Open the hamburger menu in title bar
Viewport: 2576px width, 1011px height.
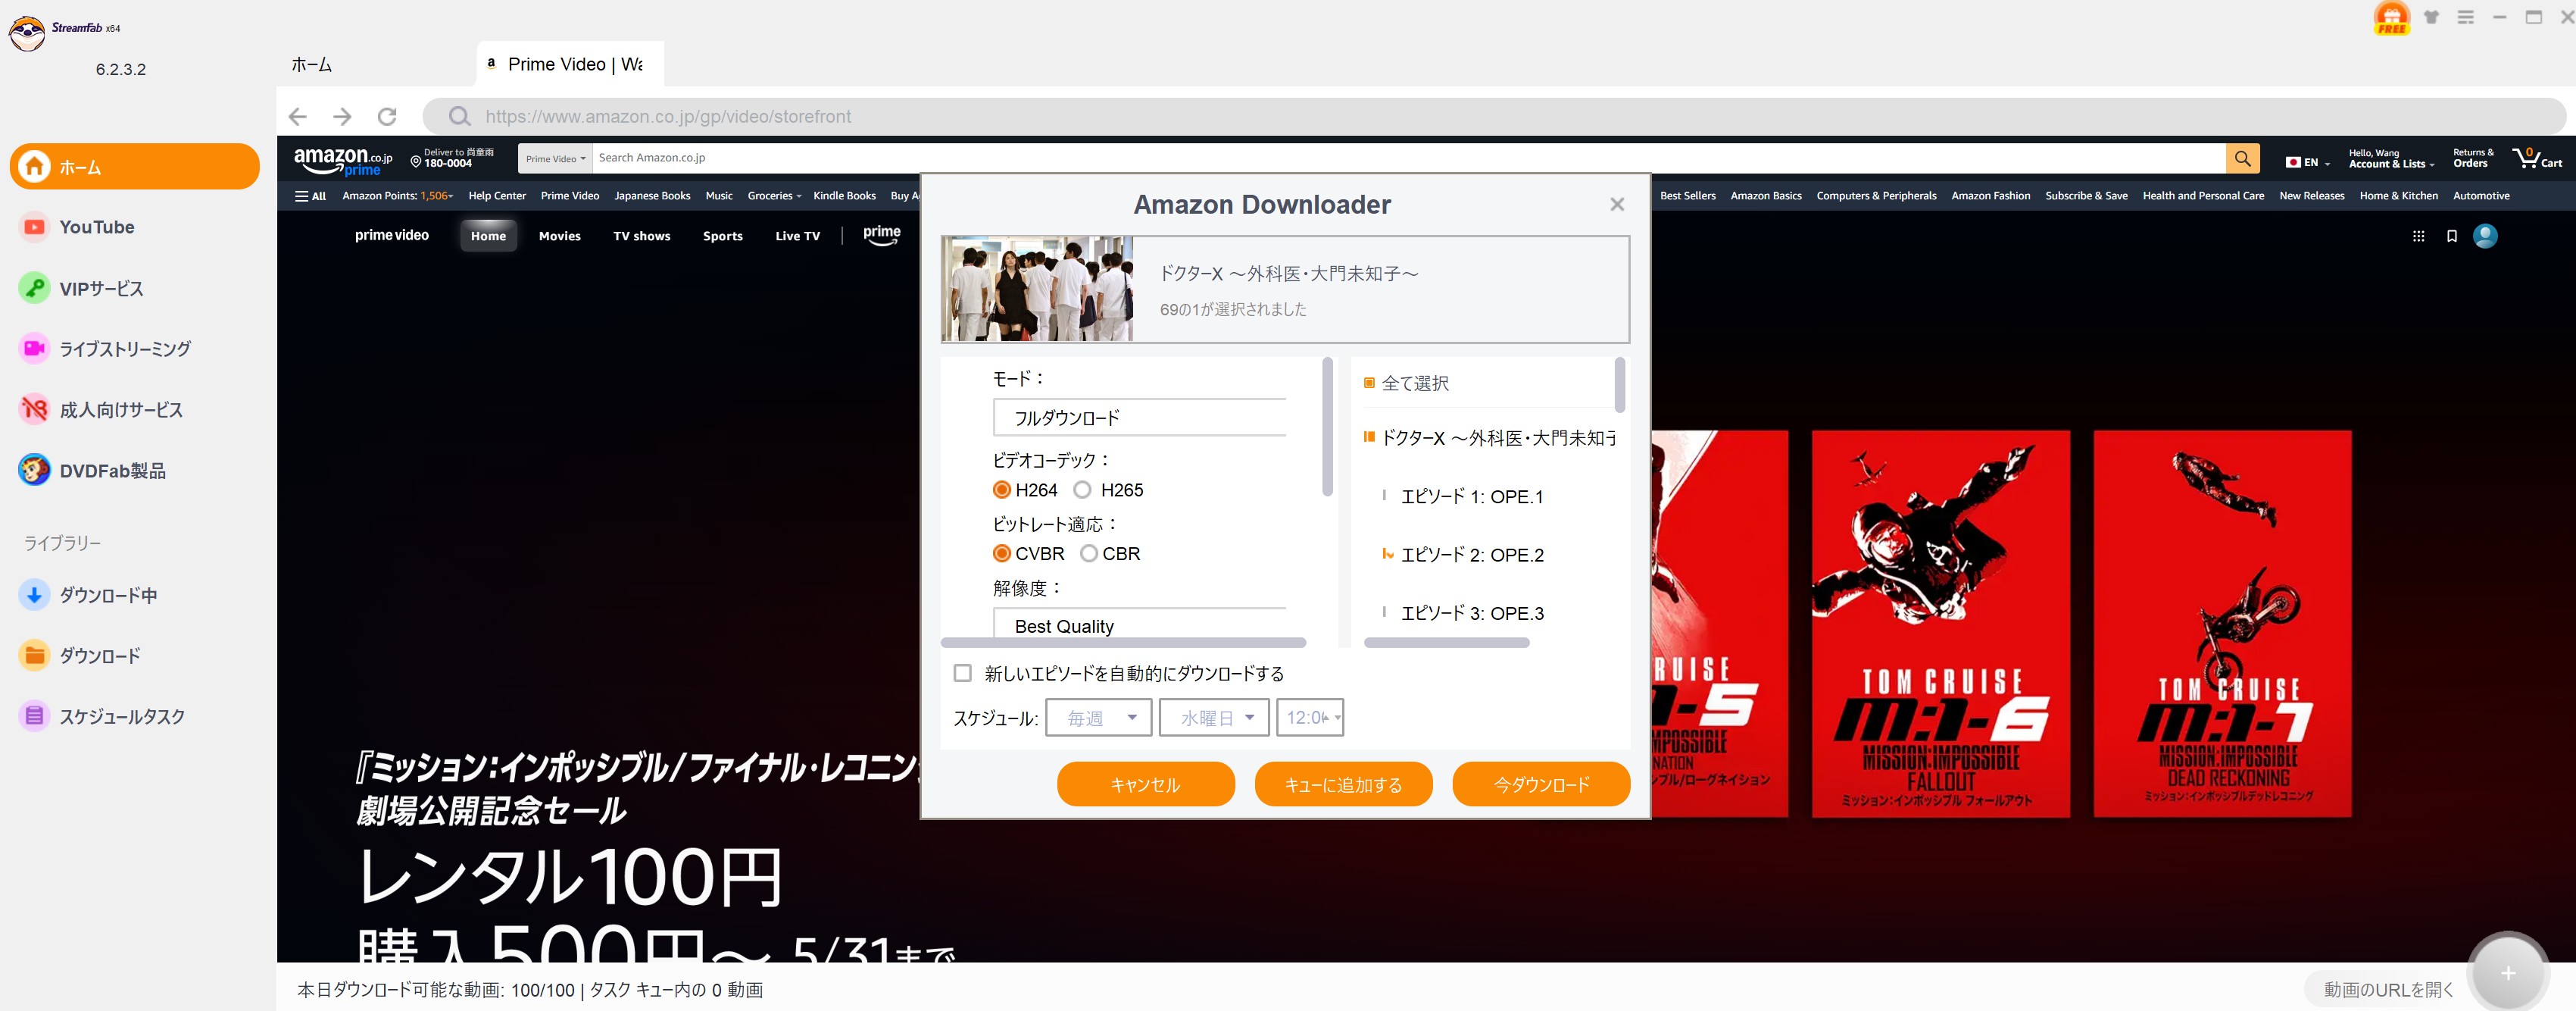[x=2465, y=17]
